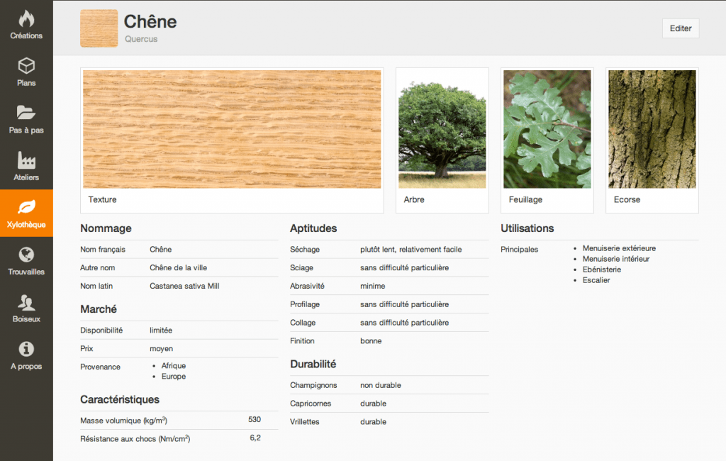Select the Prix value moyen
Viewport: 726px width, 461px height.
click(161, 348)
